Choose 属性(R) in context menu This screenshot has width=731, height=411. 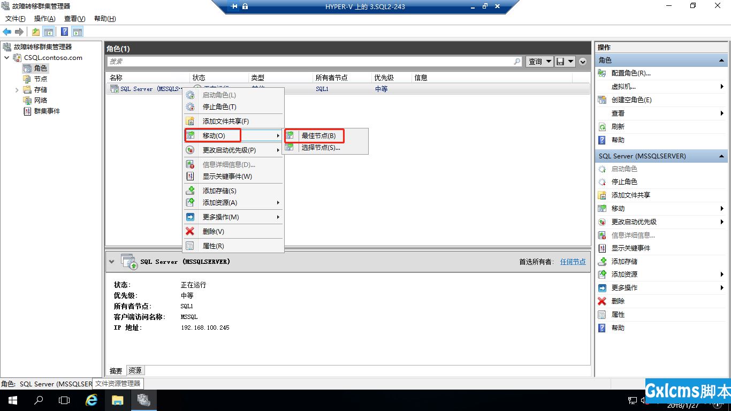click(x=233, y=246)
